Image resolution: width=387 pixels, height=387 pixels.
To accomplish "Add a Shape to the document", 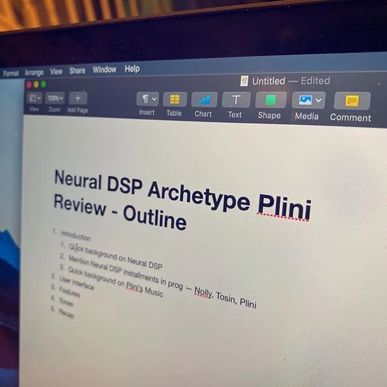I will [x=271, y=100].
